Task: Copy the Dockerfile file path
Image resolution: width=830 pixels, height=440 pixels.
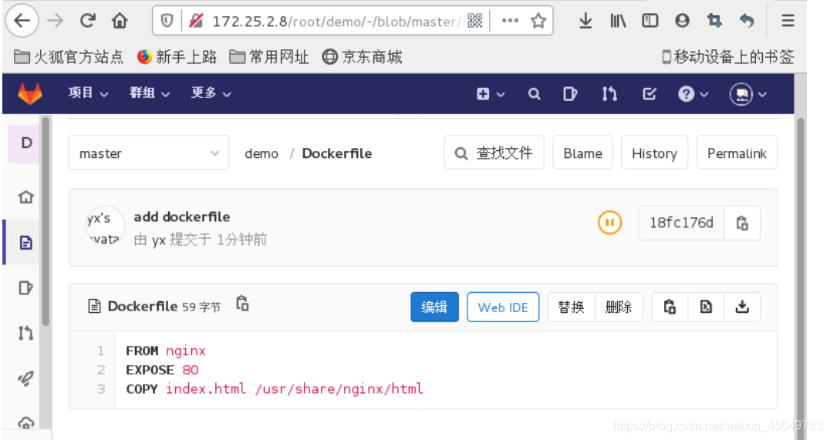Action: click(x=242, y=304)
